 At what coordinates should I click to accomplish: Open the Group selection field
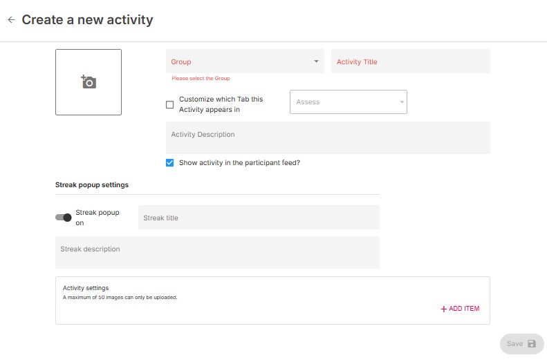[239, 61]
